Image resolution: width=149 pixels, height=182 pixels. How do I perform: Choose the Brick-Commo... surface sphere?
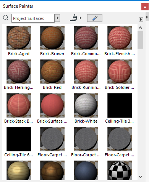tap(86, 38)
